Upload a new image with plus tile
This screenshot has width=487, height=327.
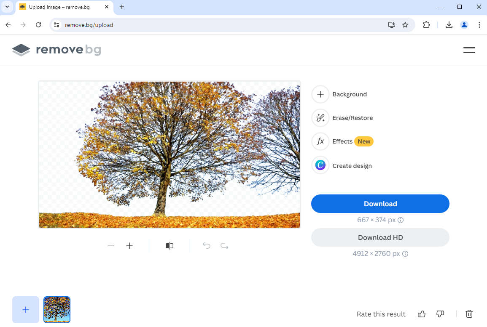pyautogui.click(x=26, y=310)
